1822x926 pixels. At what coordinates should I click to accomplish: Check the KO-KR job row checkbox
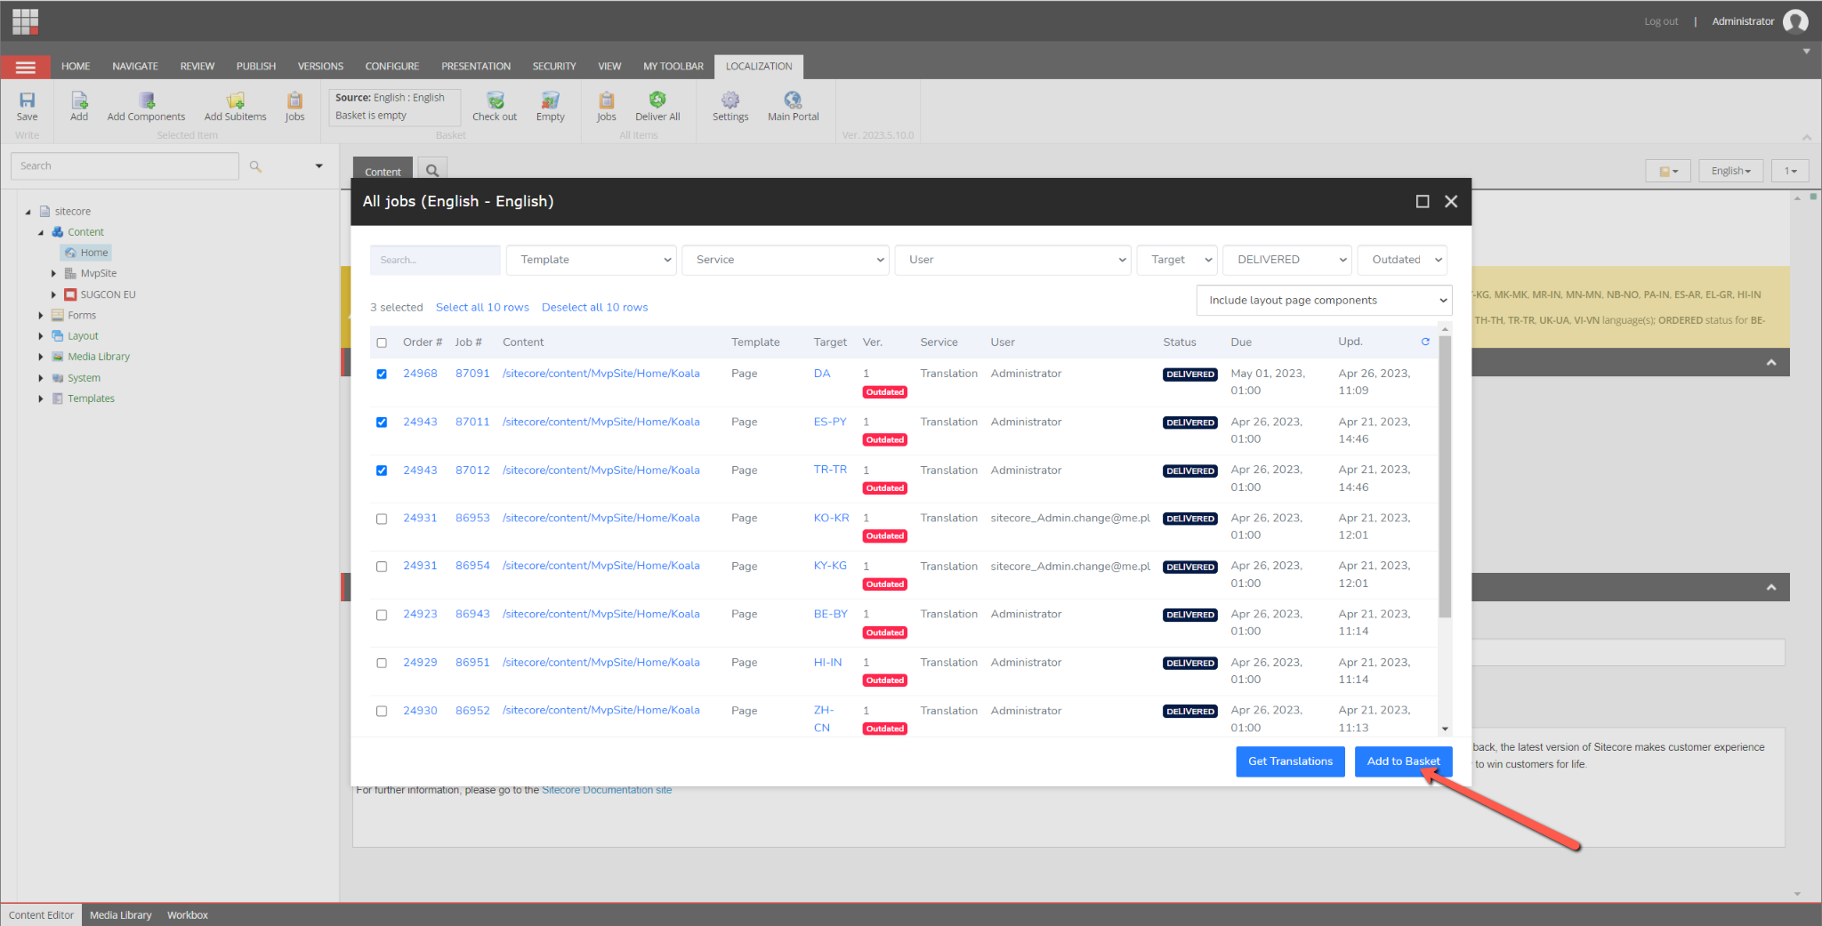pos(382,519)
